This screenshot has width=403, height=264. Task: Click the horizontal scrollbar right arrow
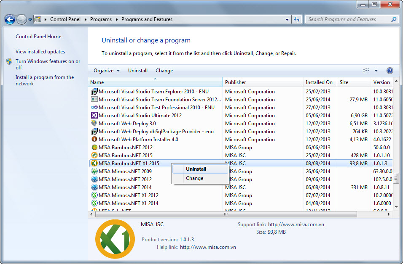tap(389, 214)
